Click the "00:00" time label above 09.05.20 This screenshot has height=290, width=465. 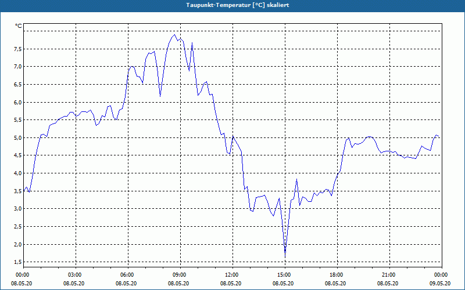[441, 275]
